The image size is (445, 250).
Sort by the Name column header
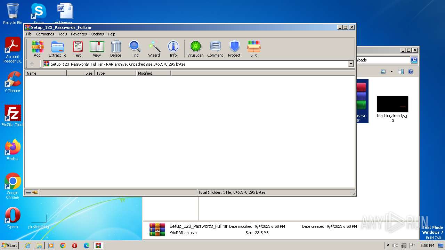pyautogui.click(x=46, y=73)
